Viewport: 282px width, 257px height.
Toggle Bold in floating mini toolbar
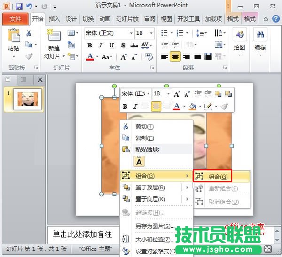[x=125, y=107]
